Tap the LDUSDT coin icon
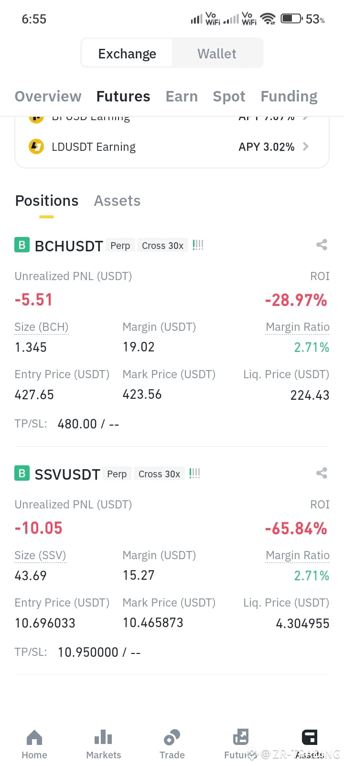The image size is (344, 766). (x=36, y=146)
